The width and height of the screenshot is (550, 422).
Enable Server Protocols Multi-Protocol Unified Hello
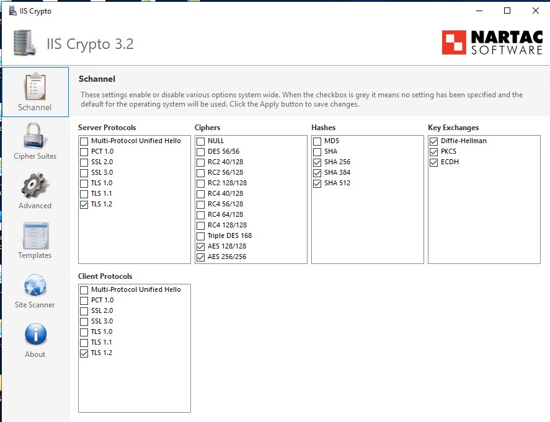pyautogui.click(x=84, y=141)
